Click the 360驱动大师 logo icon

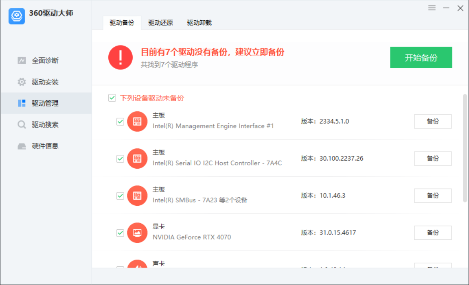pyautogui.click(x=16, y=16)
